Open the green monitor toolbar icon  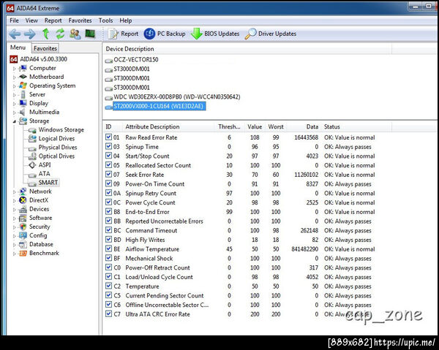click(x=90, y=34)
